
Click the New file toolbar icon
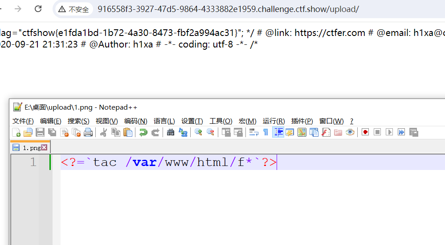(16, 132)
